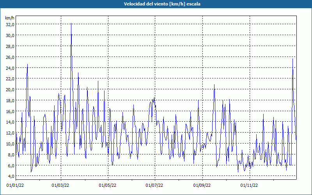Image resolution: width=312 pixels, height=195 pixels.
Task: Select the 30,0 y-axis label
Action: tap(10, 35)
